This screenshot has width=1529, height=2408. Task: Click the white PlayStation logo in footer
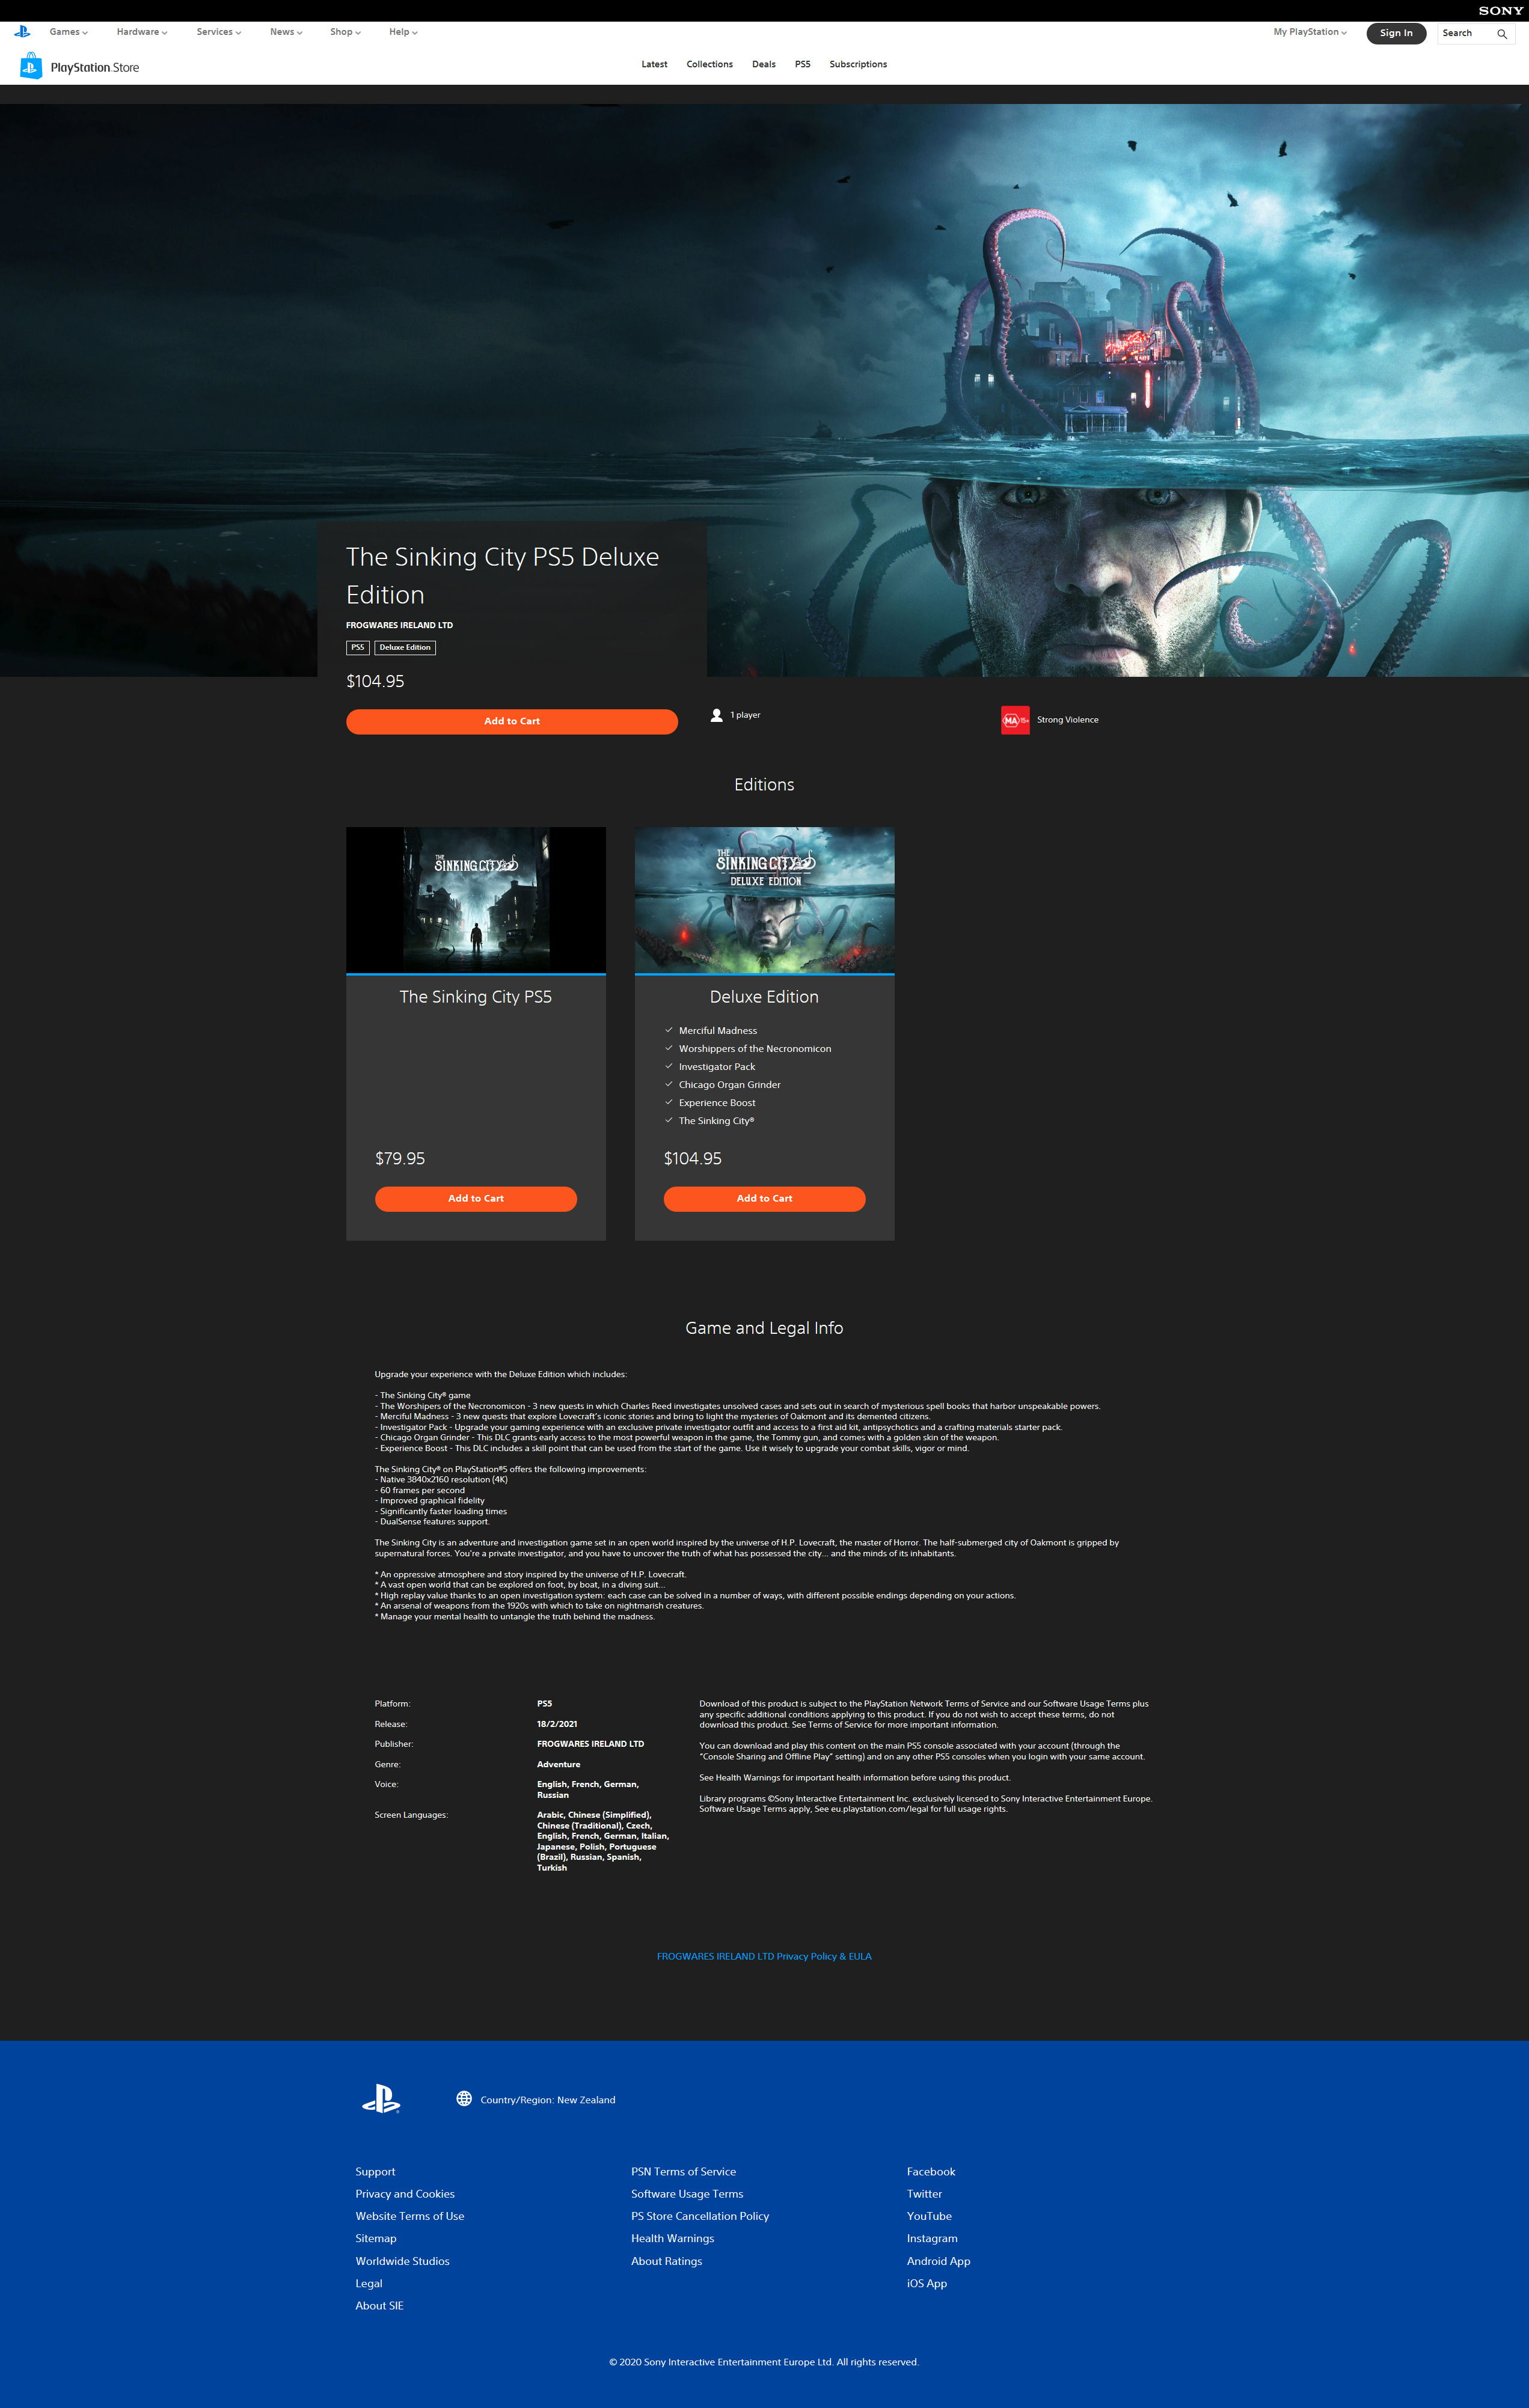381,2098
